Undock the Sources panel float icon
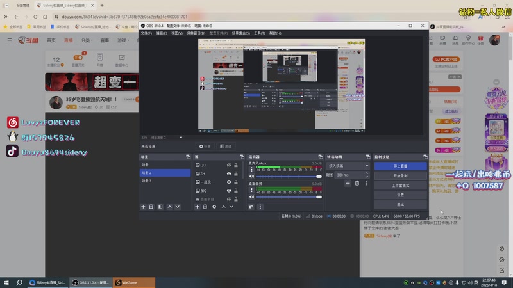This screenshot has height=288, width=513. pos(242,157)
